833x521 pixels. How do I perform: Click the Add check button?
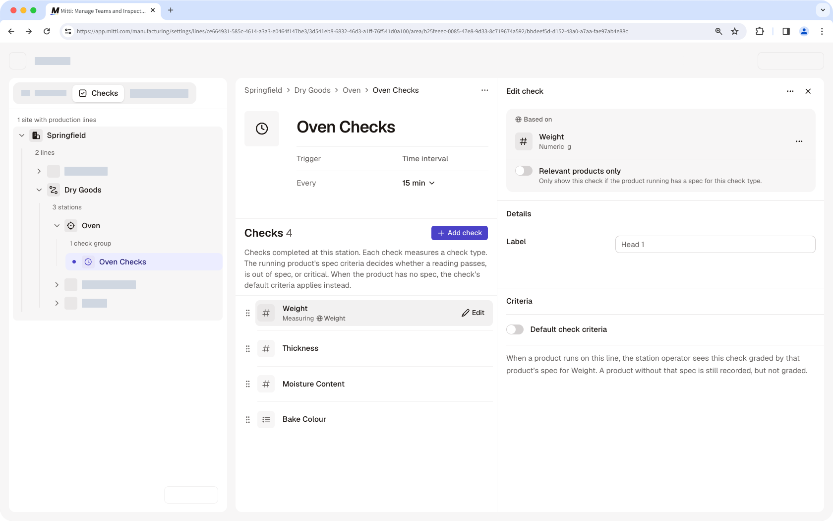tap(460, 233)
